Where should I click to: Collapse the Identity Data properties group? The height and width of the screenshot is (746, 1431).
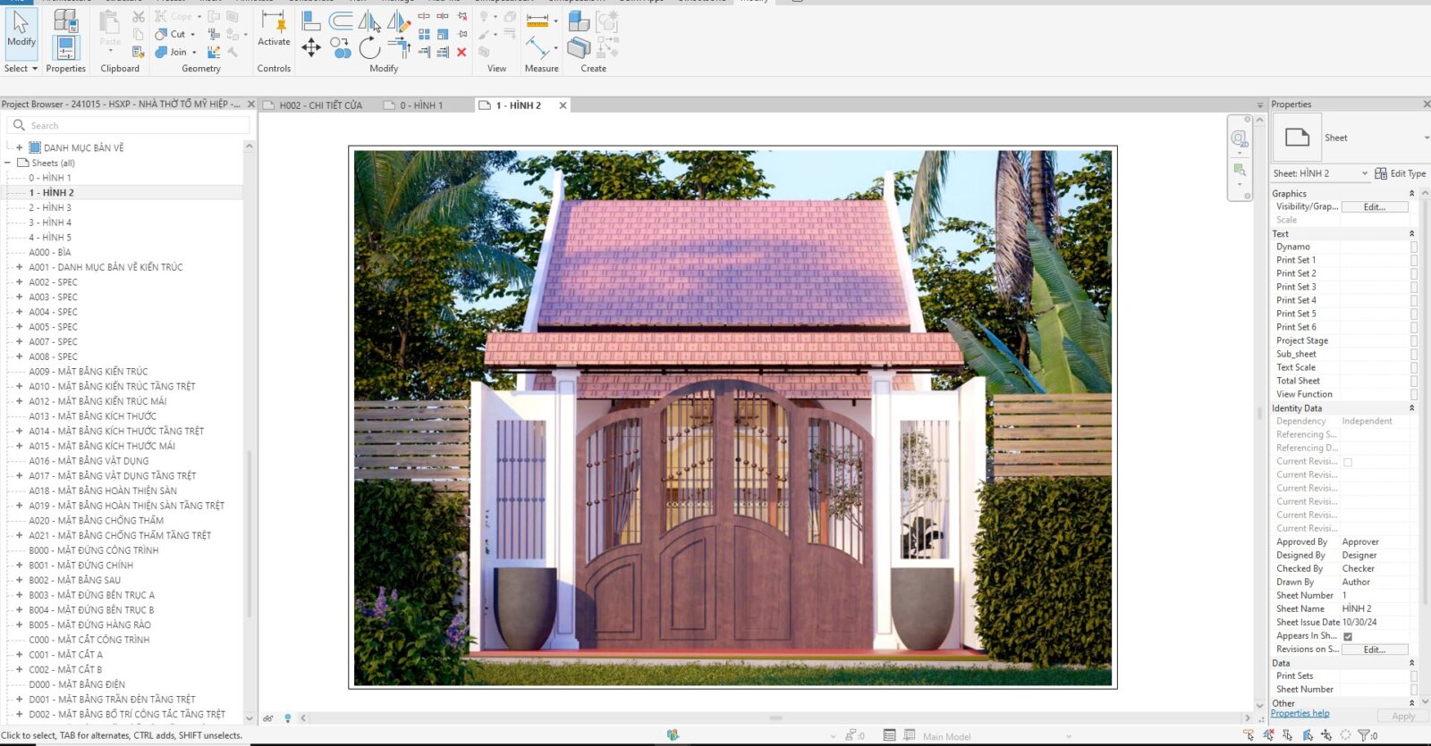click(x=1412, y=408)
